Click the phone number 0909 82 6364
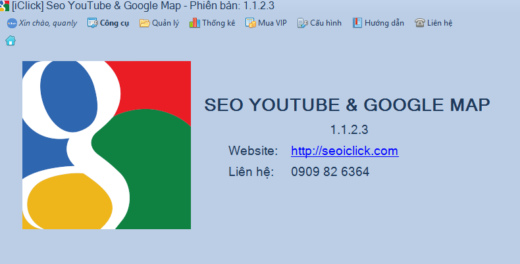Image resolution: width=520 pixels, height=264 pixels. point(330,171)
